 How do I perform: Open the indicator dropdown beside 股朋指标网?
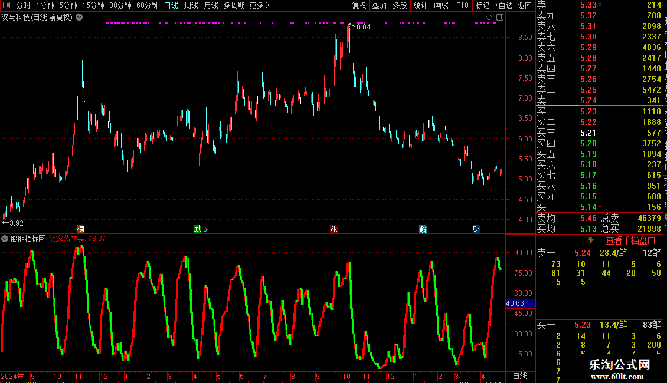point(5,239)
